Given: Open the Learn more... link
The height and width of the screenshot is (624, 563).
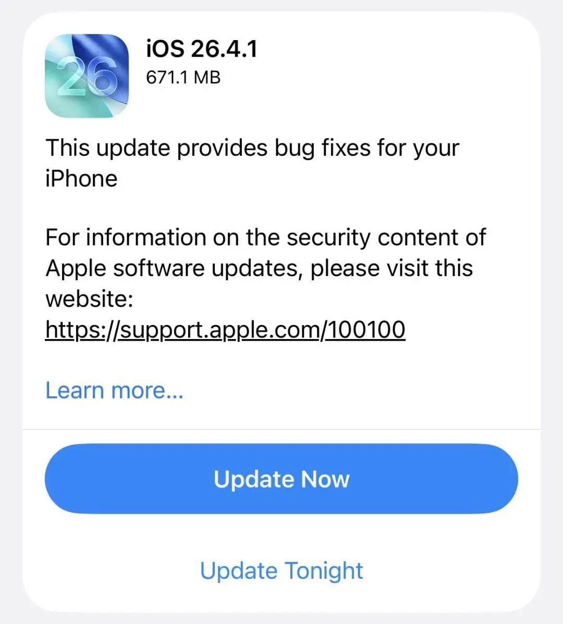Looking at the screenshot, I should click(x=115, y=390).
